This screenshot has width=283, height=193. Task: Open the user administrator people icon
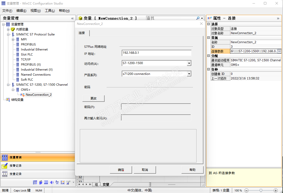[x=41, y=182]
